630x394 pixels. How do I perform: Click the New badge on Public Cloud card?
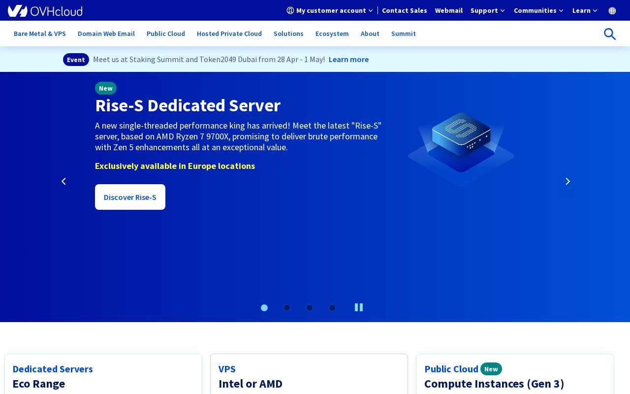click(x=491, y=369)
